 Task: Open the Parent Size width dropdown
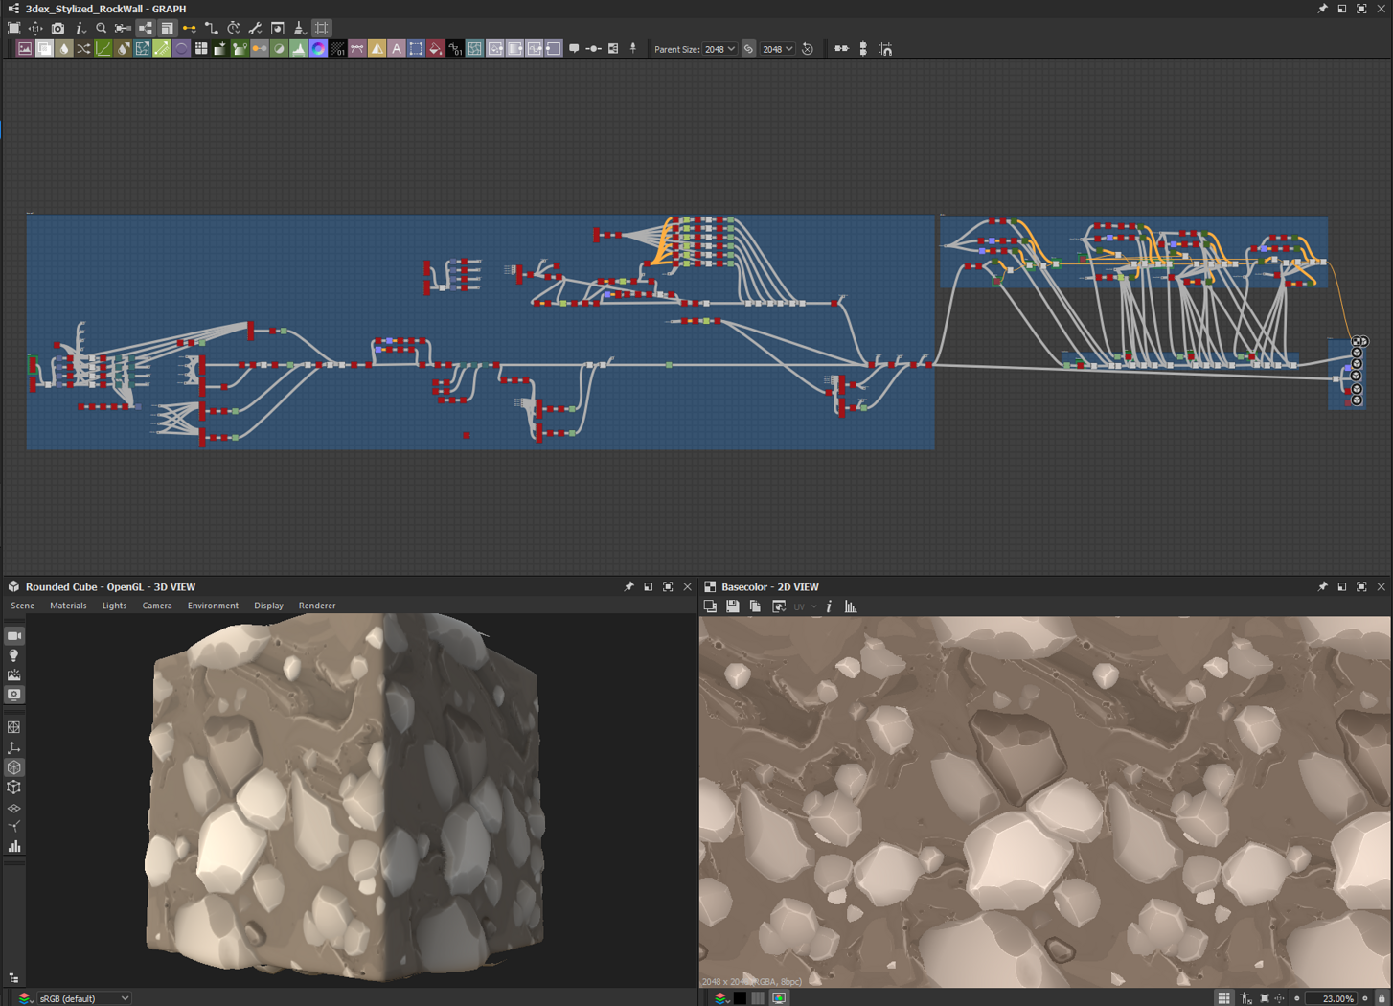tap(719, 49)
